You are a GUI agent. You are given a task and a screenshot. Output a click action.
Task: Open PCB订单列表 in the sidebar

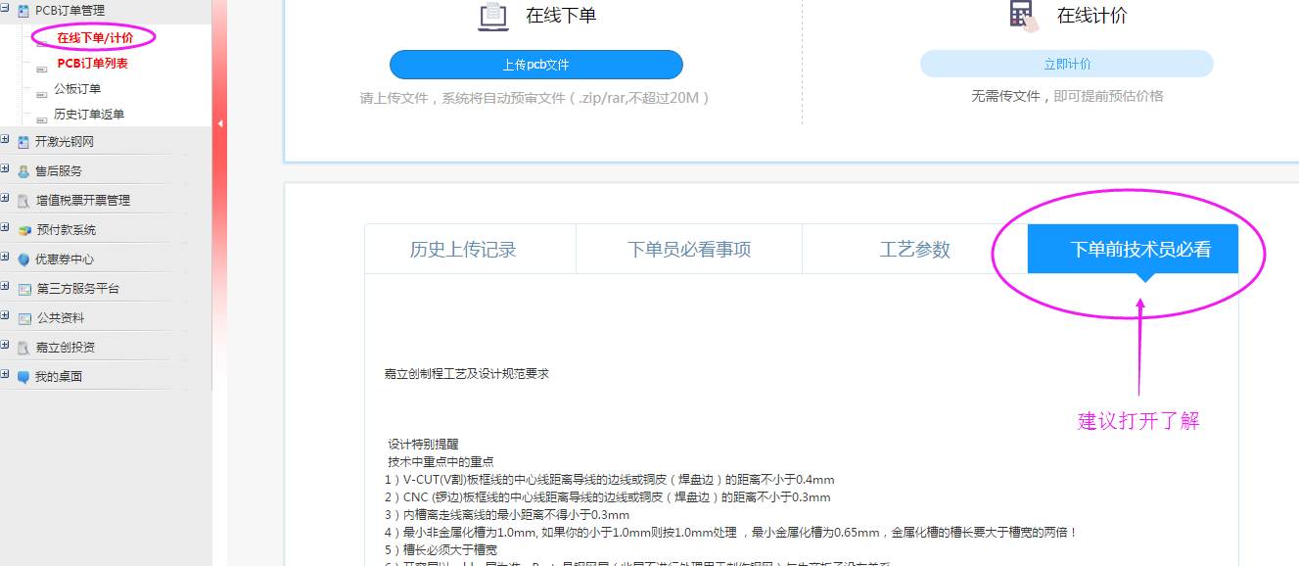pos(92,64)
